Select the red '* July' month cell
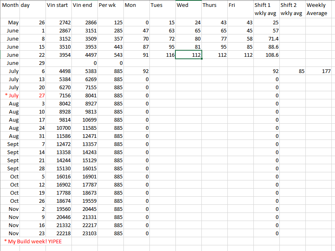The width and height of the screenshot is (335, 251). click(11, 95)
